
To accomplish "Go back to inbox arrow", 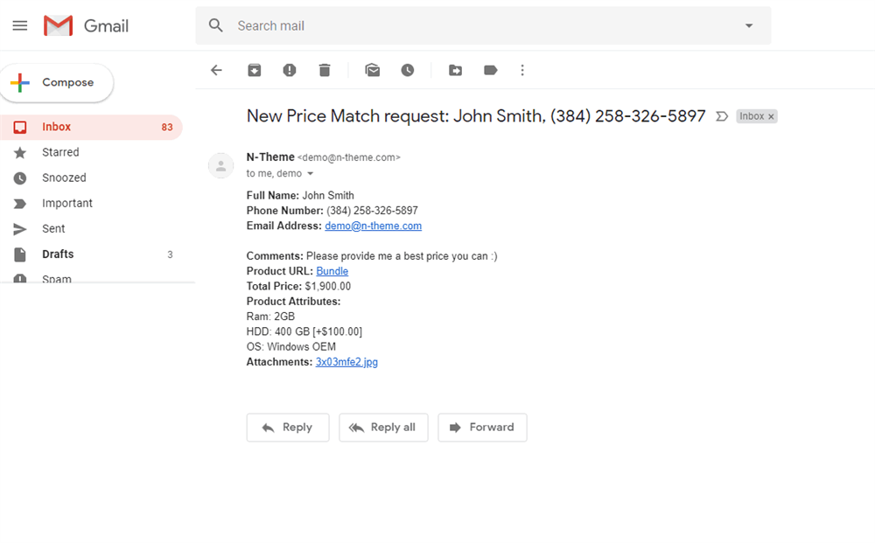I will pos(216,70).
